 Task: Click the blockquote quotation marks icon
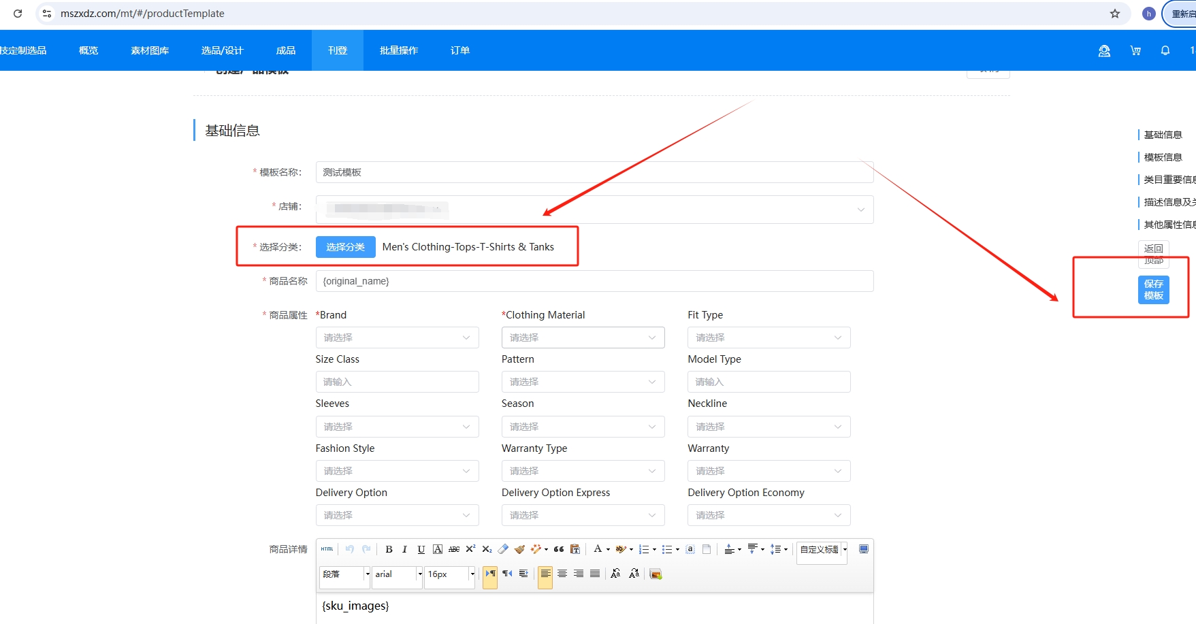[559, 549]
